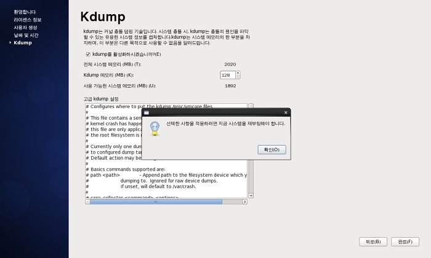The width and height of the screenshot is (431, 258).
Task: Click the lightbulb info icon in the dialog
Action: click(x=155, y=128)
